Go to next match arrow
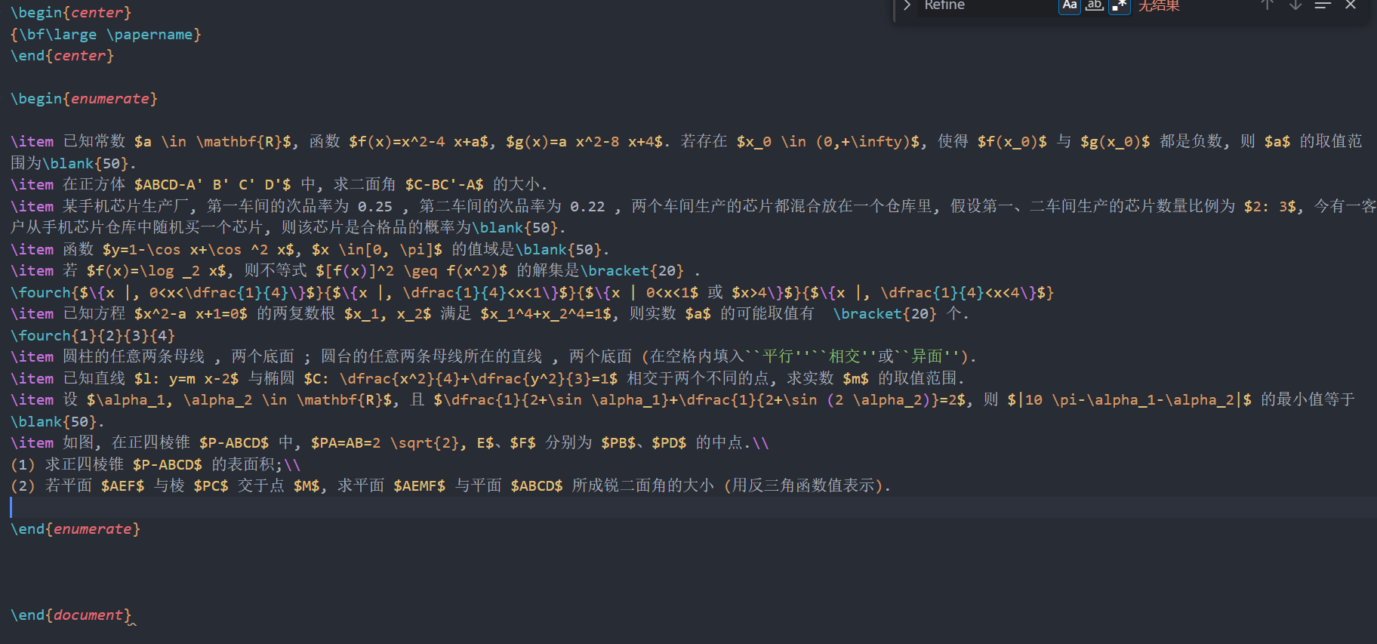 click(1295, 5)
